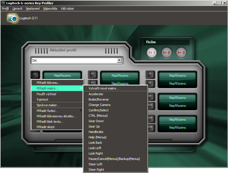Image resolution: width=228 pixels, height=173 pixels.
Task: Click the G18 key icon
Action: click(150, 127)
